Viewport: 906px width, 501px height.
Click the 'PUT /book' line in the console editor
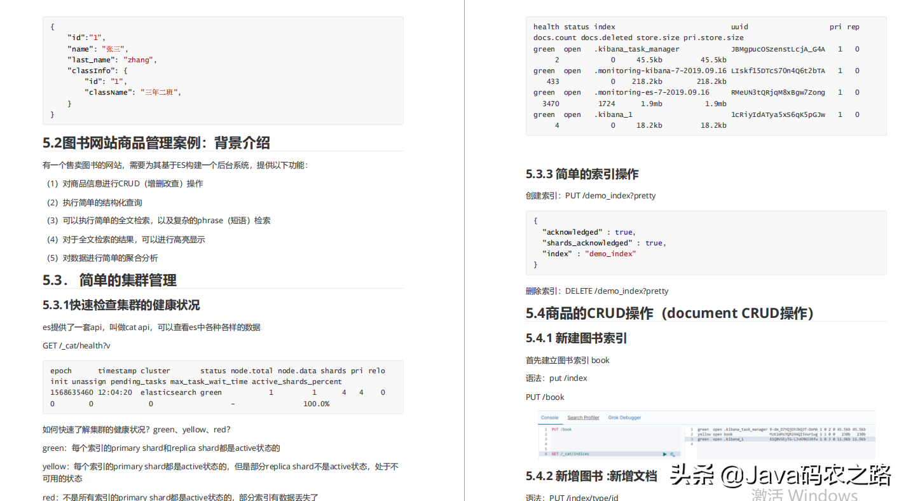pyautogui.click(x=561, y=429)
